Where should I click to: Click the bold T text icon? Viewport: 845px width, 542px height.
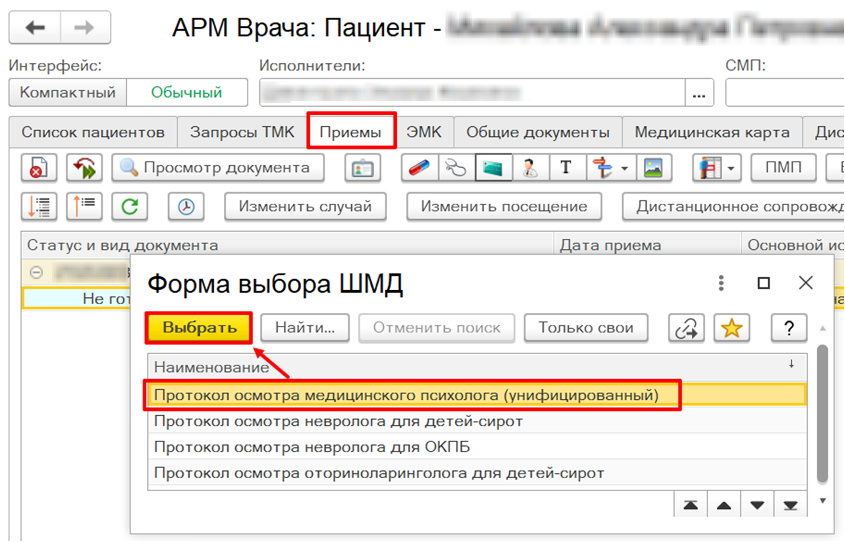click(x=567, y=168)
